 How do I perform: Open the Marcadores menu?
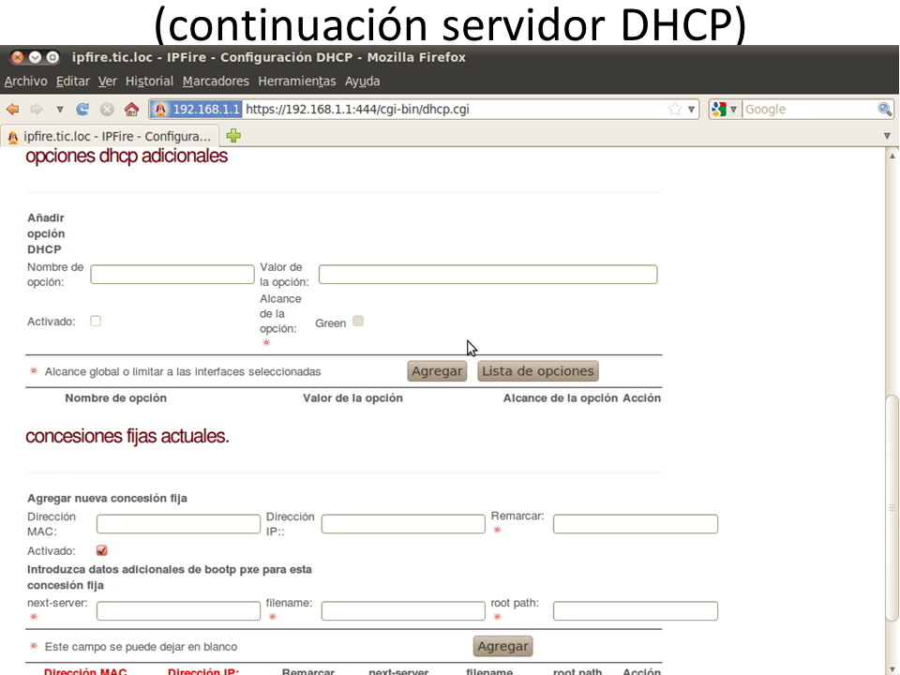pos(216,82)
